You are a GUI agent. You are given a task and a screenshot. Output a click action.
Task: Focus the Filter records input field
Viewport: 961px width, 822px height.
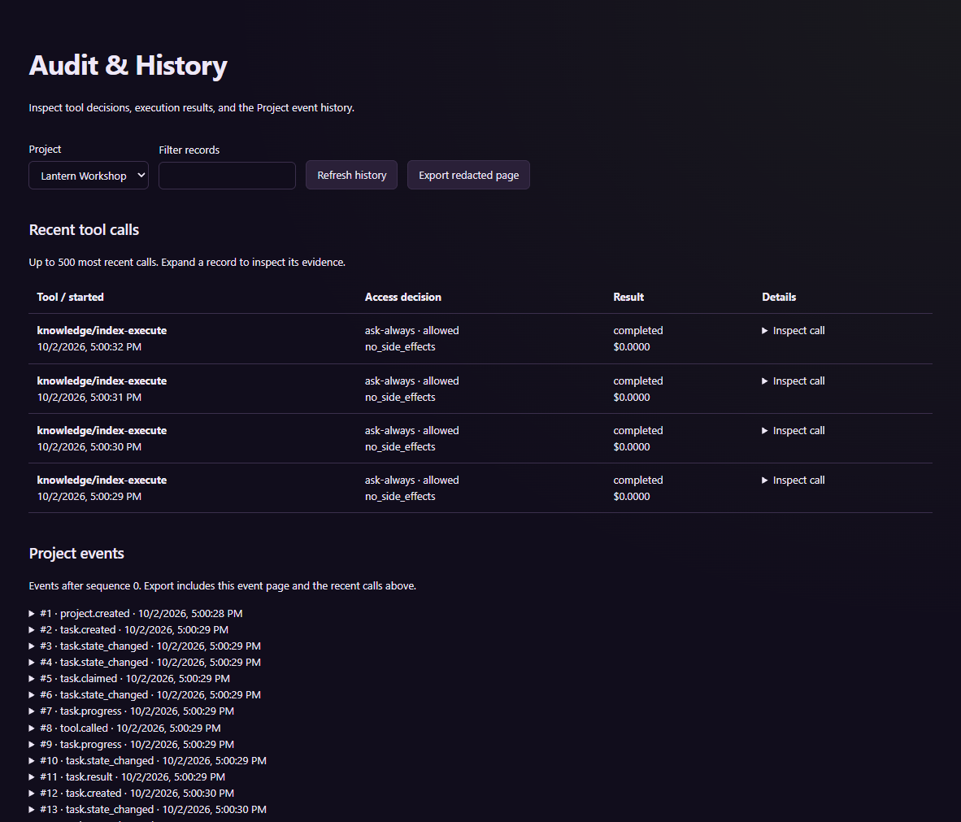pos(227,176)
